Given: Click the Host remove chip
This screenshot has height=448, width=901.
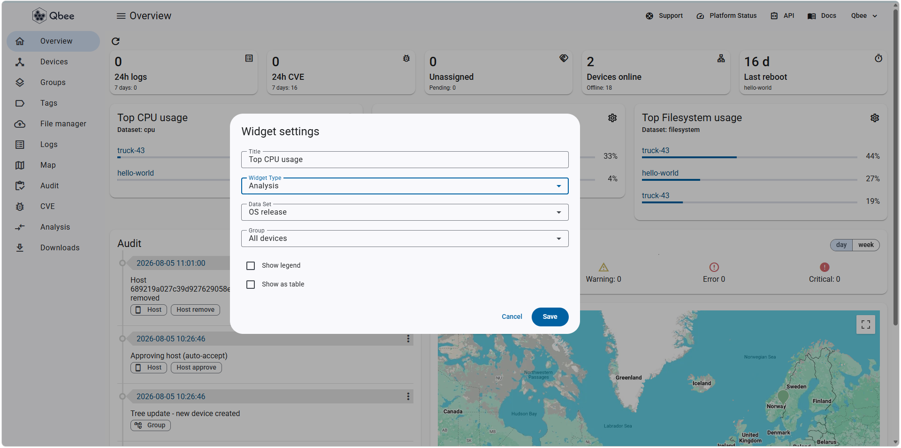Looking at the screenshot, I should pos(195,310).
